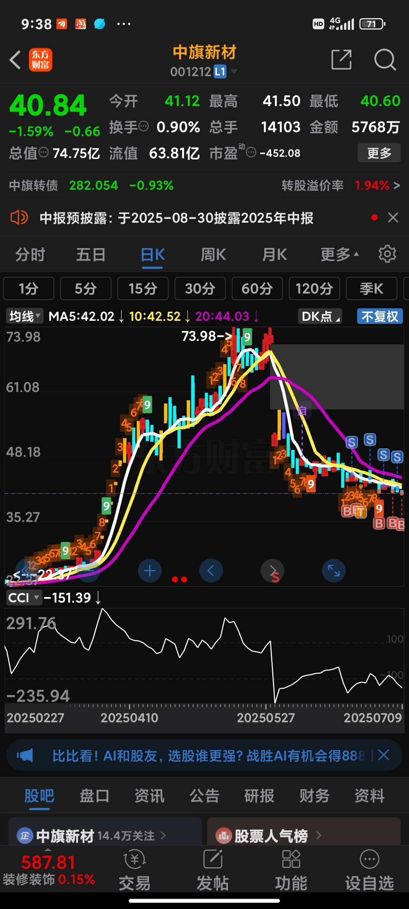Open 中旗转债 bond quote
The height and width of the screenshot is (909, 409).
tap(91, 185)
